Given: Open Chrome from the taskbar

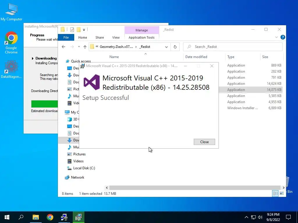Looking at the screenshot, I should click(50, 217).
